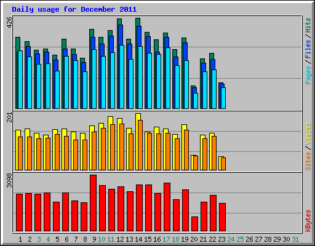Click green day label '24'

[x=231, y=239]
